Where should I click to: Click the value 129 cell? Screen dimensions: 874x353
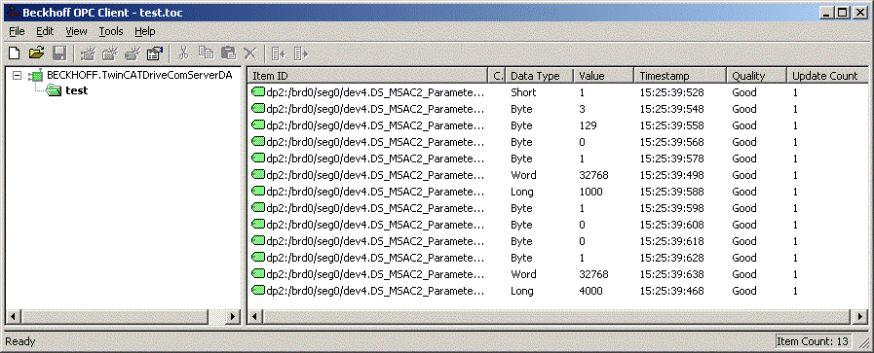(x=588, y=125)
